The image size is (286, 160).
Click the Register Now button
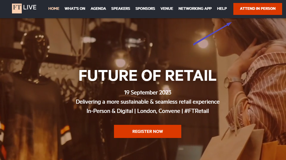point(147,131)
